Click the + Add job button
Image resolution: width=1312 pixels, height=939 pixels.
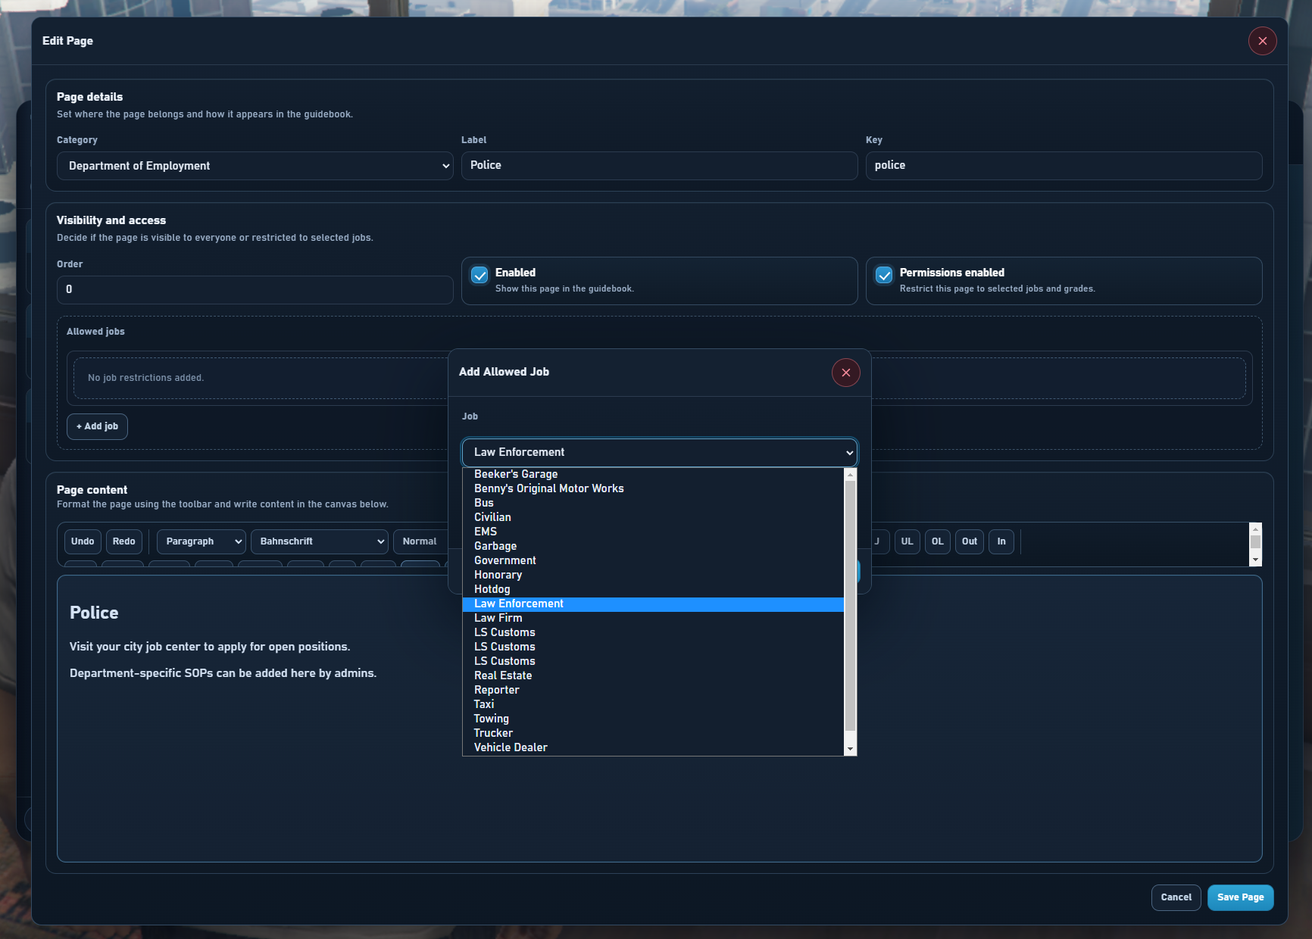tap(98, 427)
